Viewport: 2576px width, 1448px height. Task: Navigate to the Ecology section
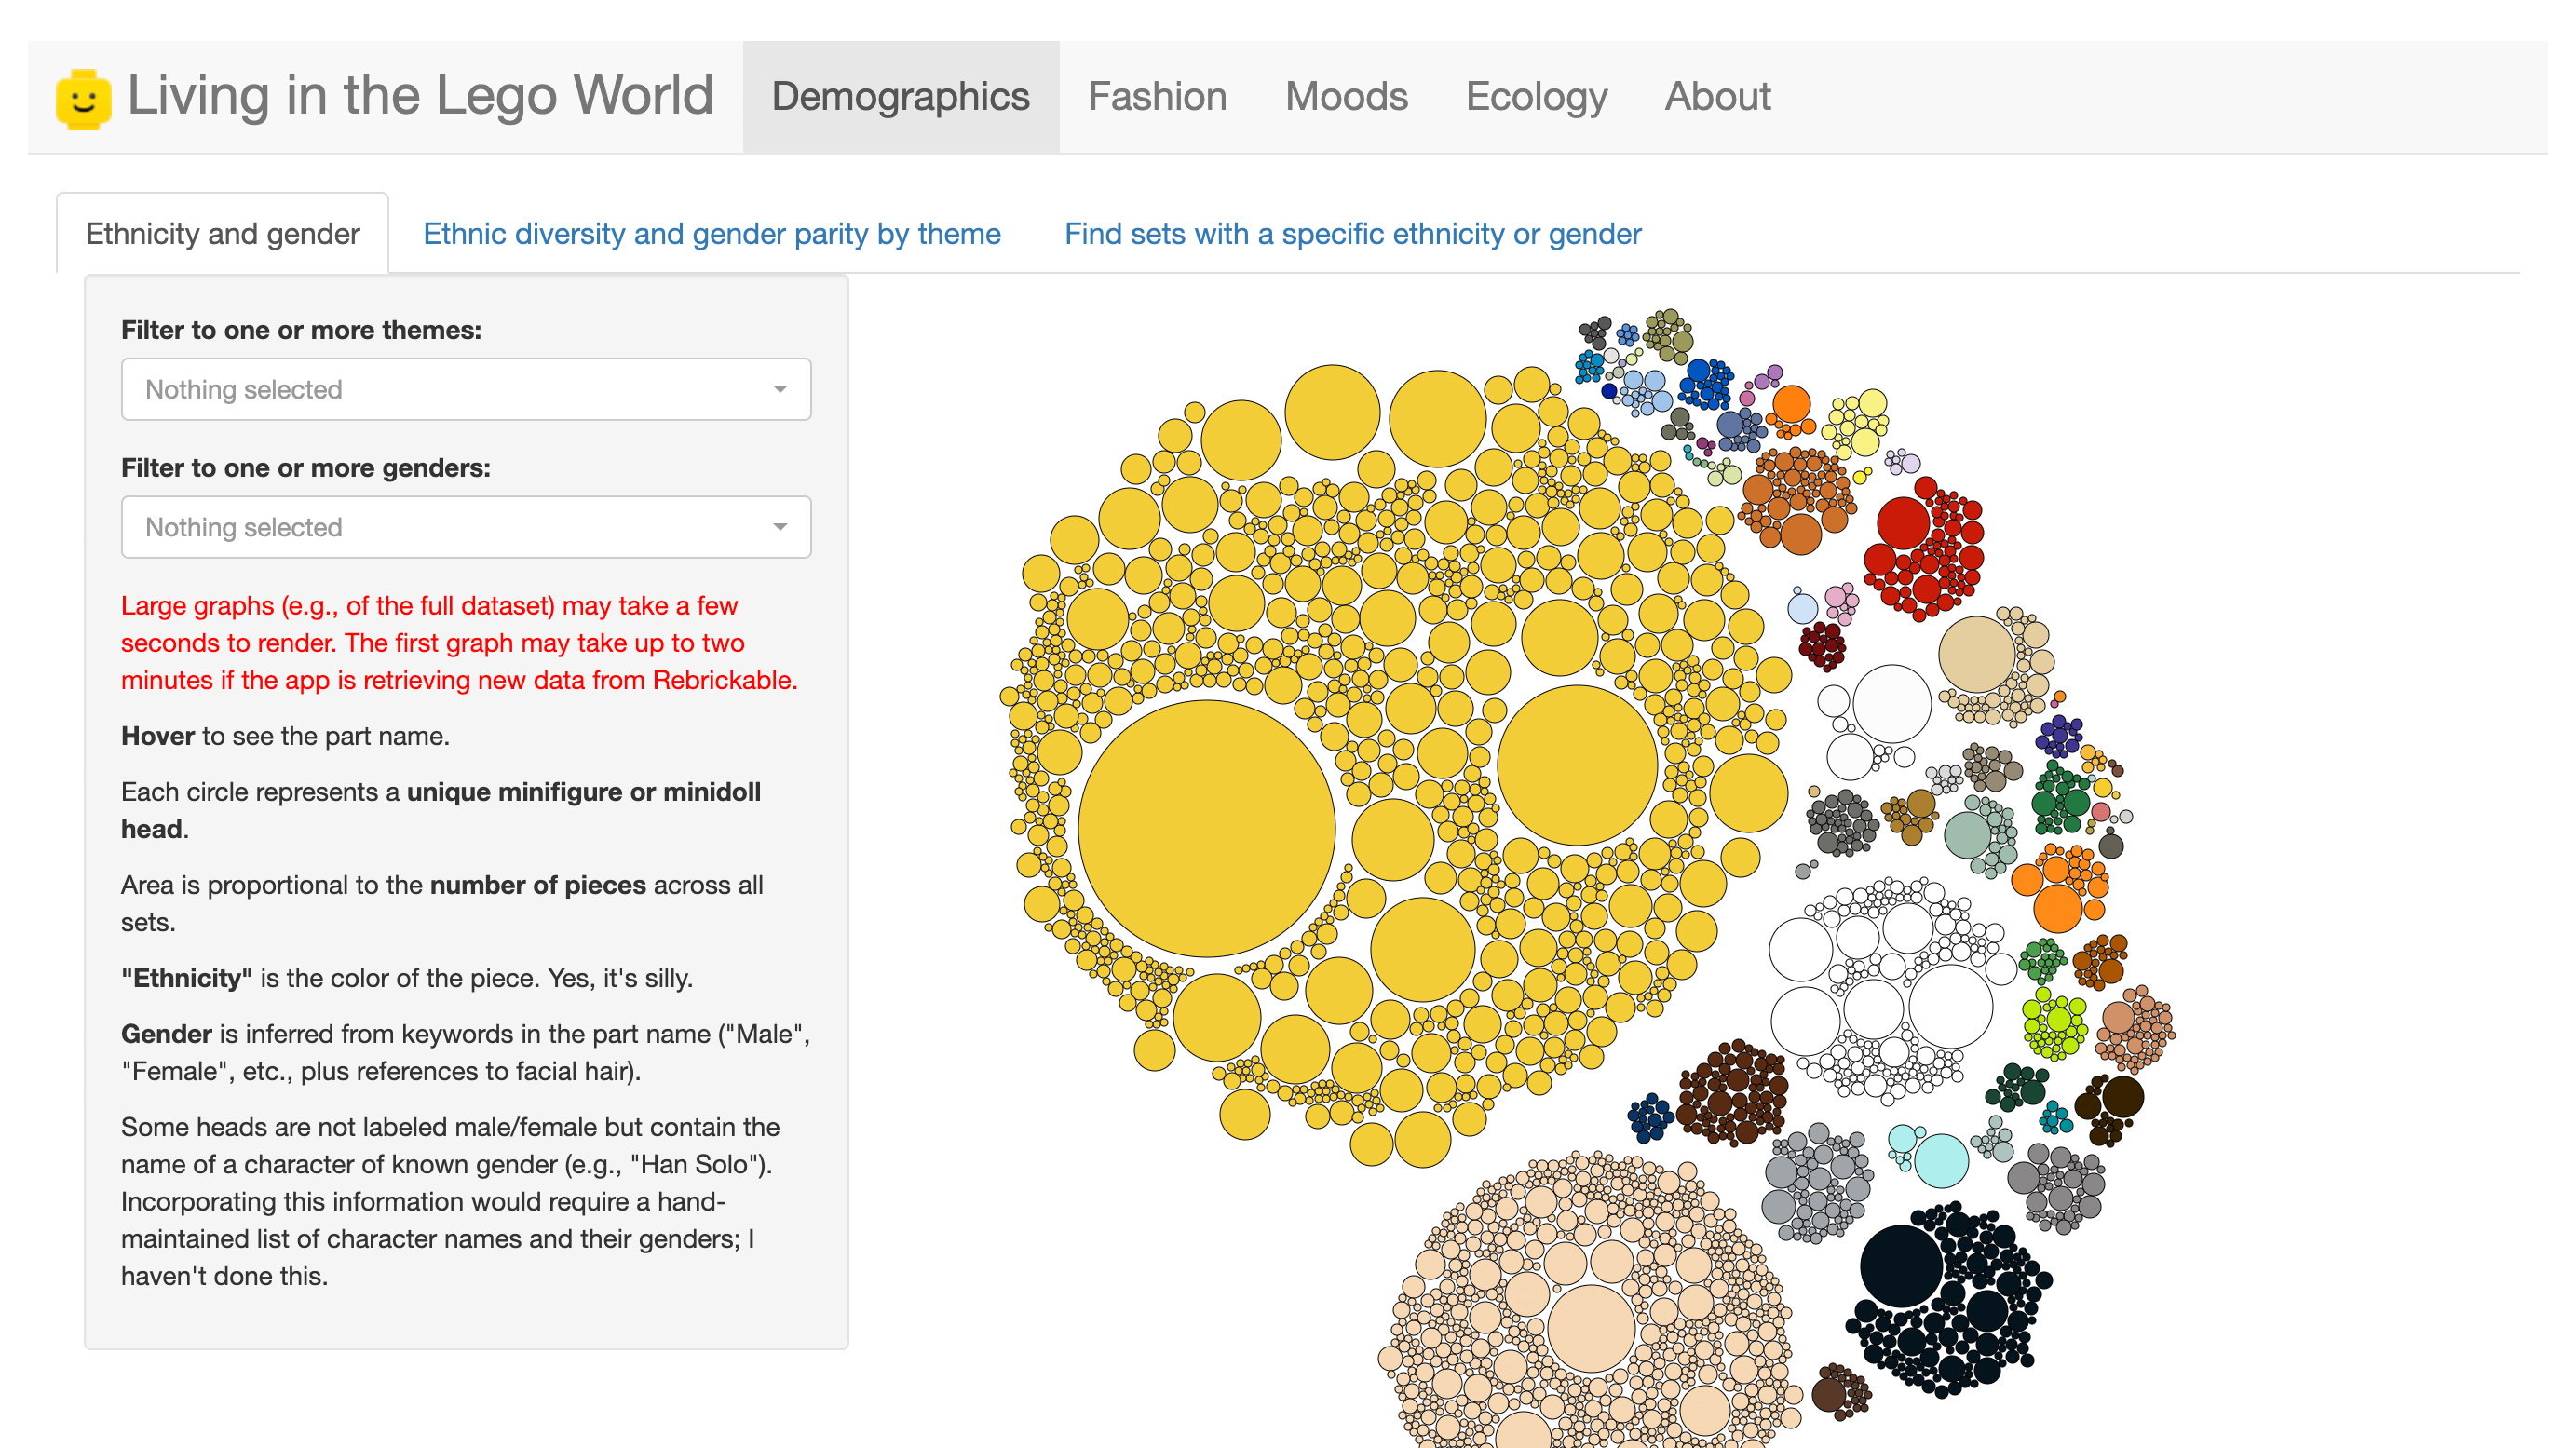pyautogui.click(x=1535, y=97)
